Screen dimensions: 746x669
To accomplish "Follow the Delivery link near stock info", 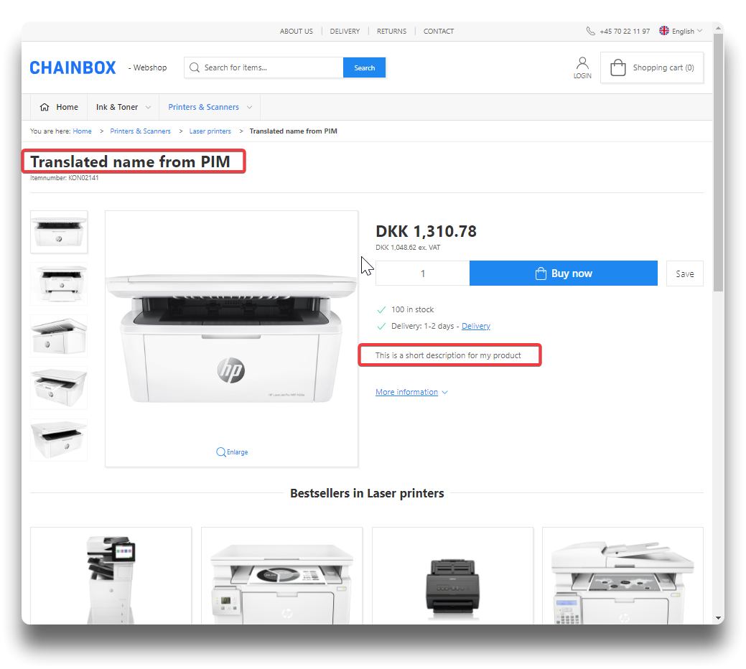I will [x=475, y=326].
